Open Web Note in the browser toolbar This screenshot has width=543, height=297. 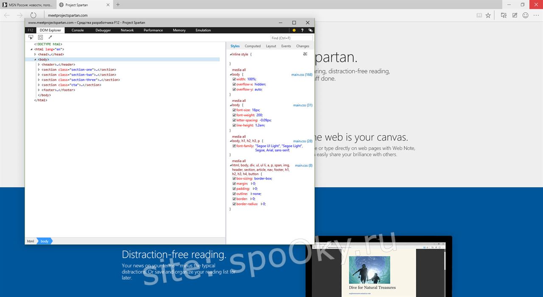(x=514, y=15)
